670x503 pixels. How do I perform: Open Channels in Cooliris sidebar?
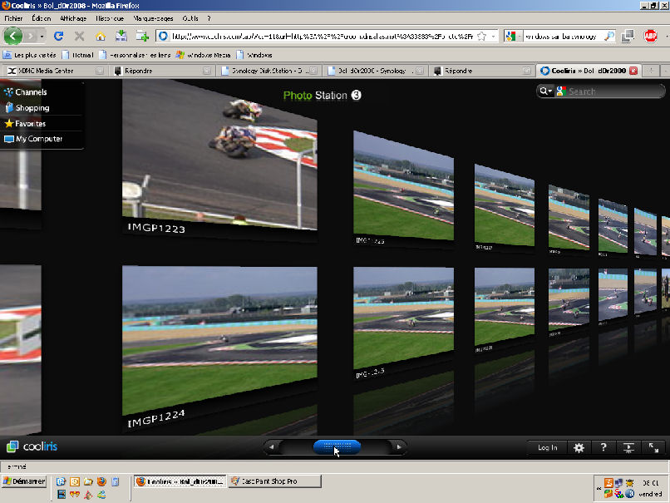point(26,92)
